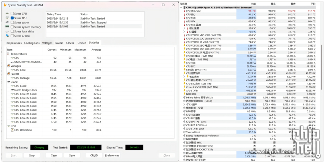This screenshot has width=325, height=163.
Task: Select the CPU Utilization row
Action: pos(54,130)
